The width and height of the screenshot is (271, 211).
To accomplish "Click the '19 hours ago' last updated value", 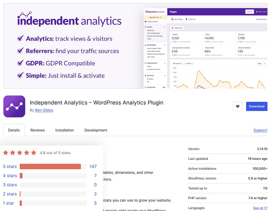I will click(x=257, y=159).
